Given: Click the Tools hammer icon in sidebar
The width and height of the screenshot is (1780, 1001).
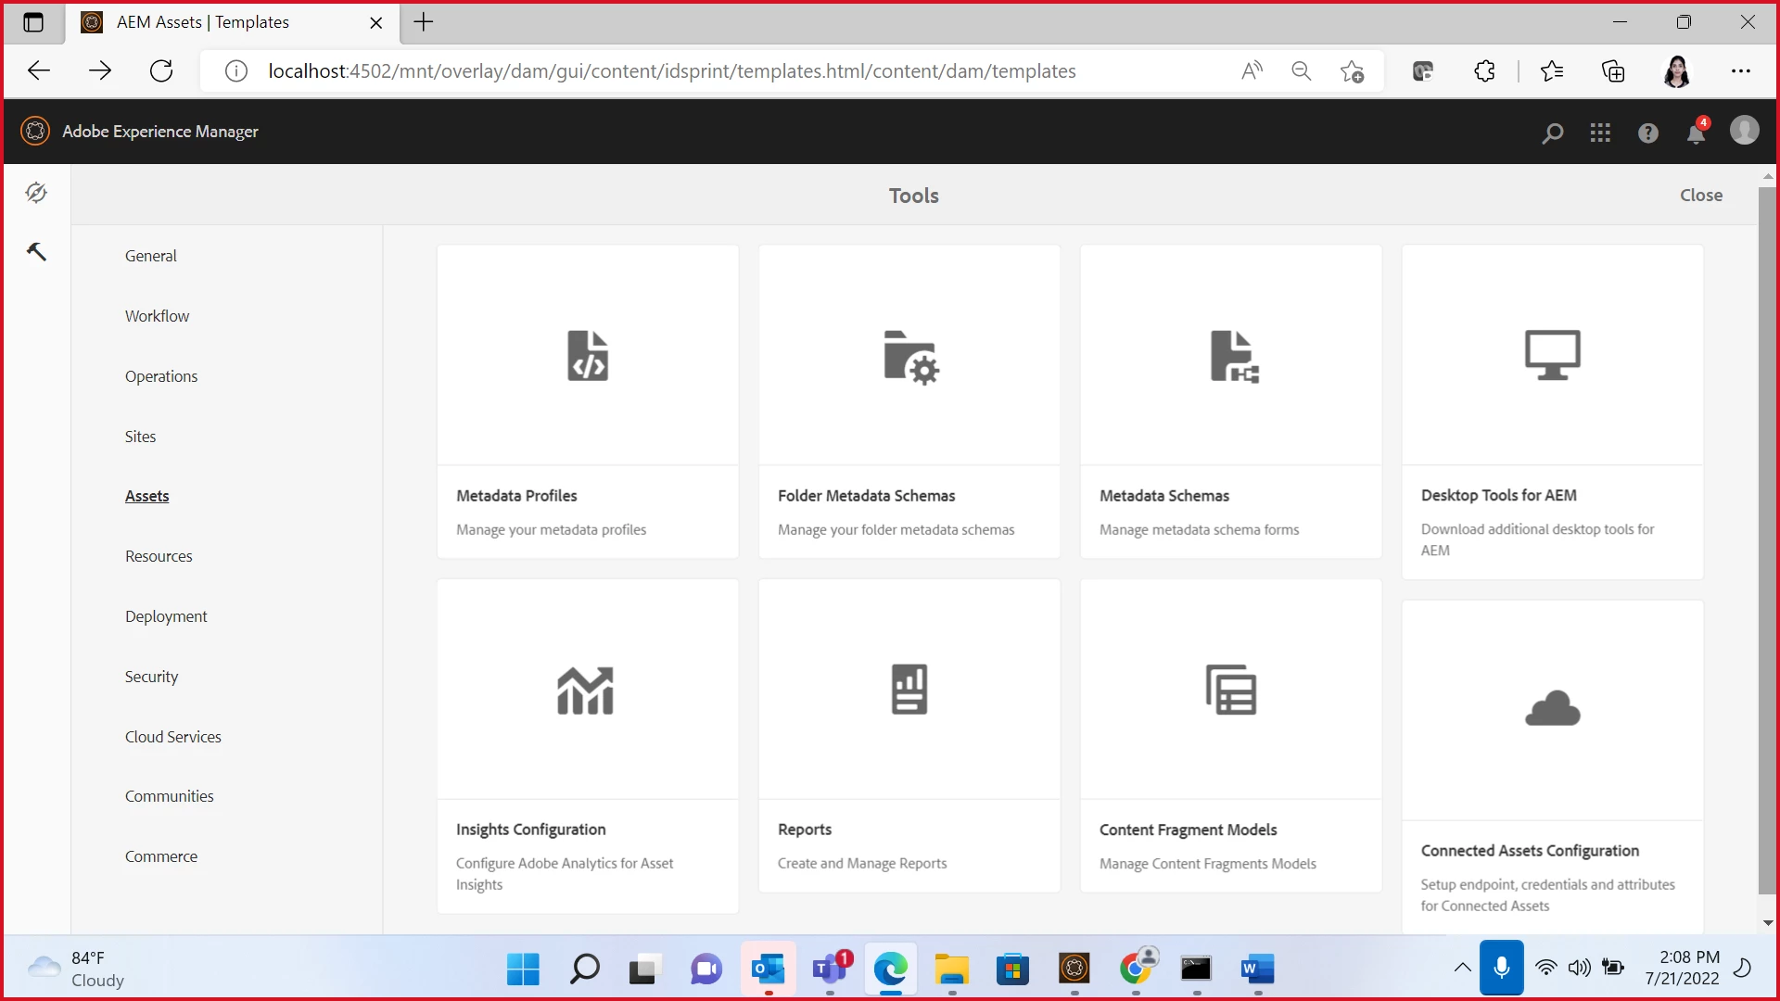Looking at the screenshot, I should tap(36, 252).
